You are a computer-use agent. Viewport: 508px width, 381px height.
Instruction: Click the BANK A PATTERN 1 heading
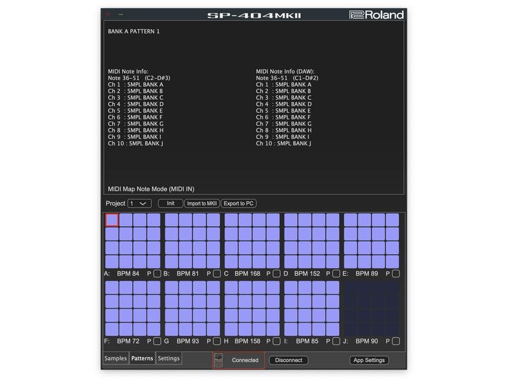pos(134,31)
